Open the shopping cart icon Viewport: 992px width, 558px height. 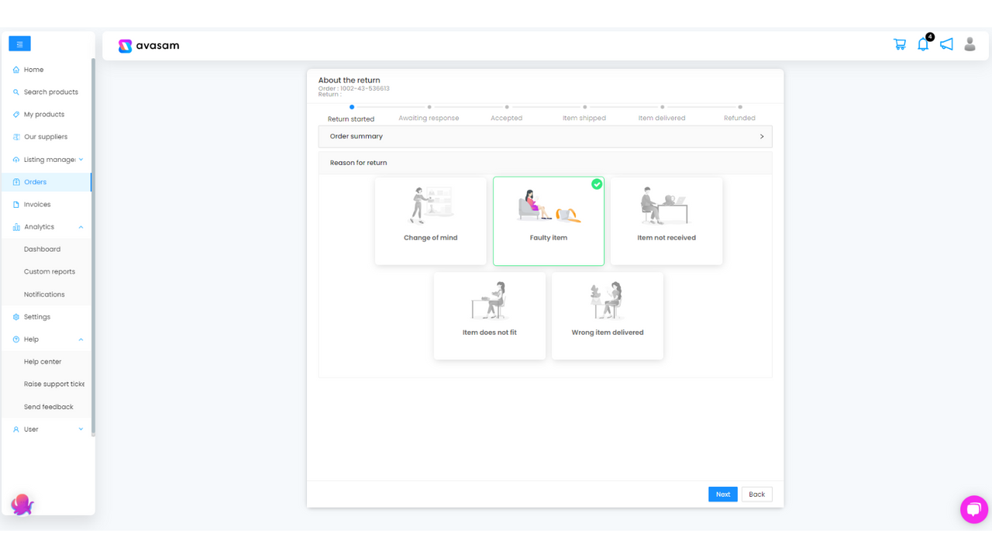point(899,44)
